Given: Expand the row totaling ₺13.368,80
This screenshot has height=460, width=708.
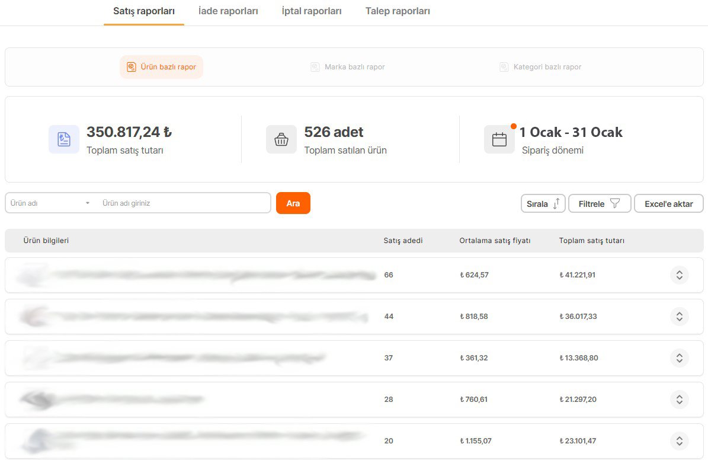Looking at the screenshot, I should coord(679,358).
